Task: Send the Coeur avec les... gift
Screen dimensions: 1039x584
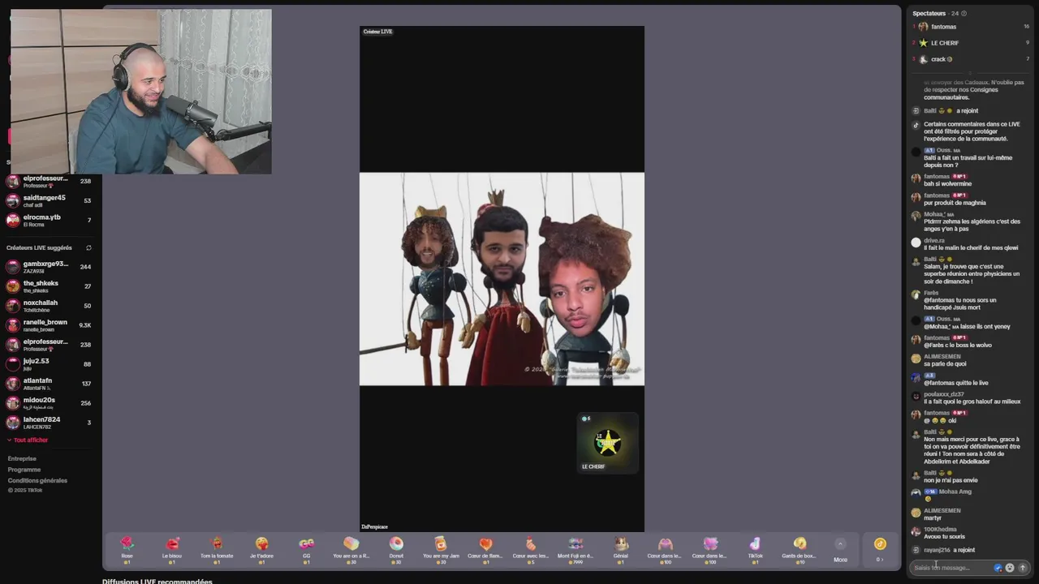Action: (x=530, y=549)
